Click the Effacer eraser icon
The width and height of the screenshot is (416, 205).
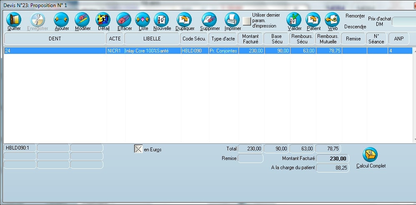tap(124, 20)
